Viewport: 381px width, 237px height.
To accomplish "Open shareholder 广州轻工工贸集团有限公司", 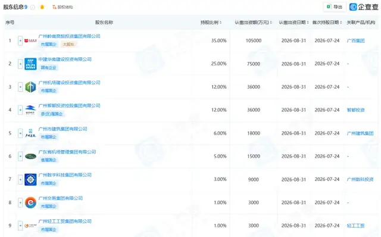I will point(65,221).
